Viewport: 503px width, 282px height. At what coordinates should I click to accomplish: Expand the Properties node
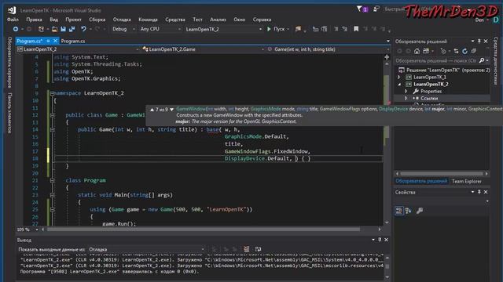(406, 92)
